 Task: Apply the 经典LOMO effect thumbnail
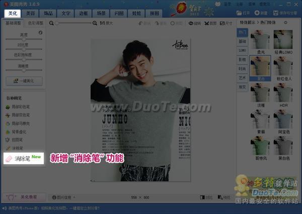point(283,40)
